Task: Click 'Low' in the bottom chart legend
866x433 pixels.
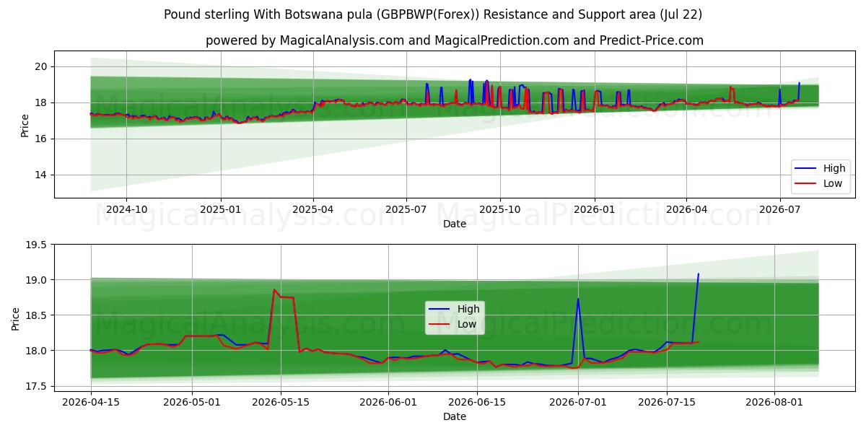Action: point(468,324)
